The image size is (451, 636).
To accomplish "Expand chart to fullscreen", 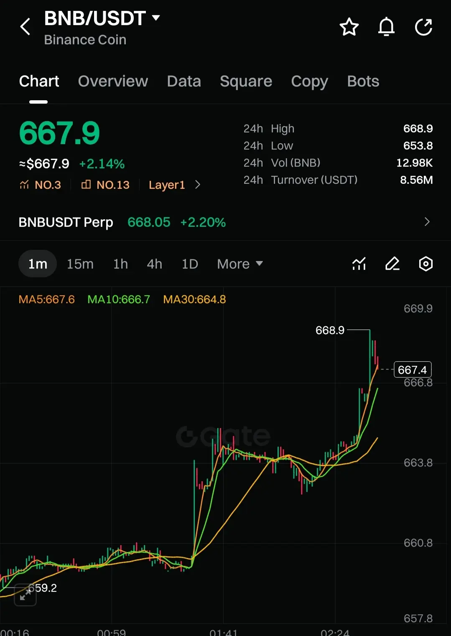I will [25, 594].
